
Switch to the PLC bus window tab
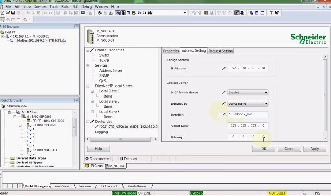tap(94, 166)
